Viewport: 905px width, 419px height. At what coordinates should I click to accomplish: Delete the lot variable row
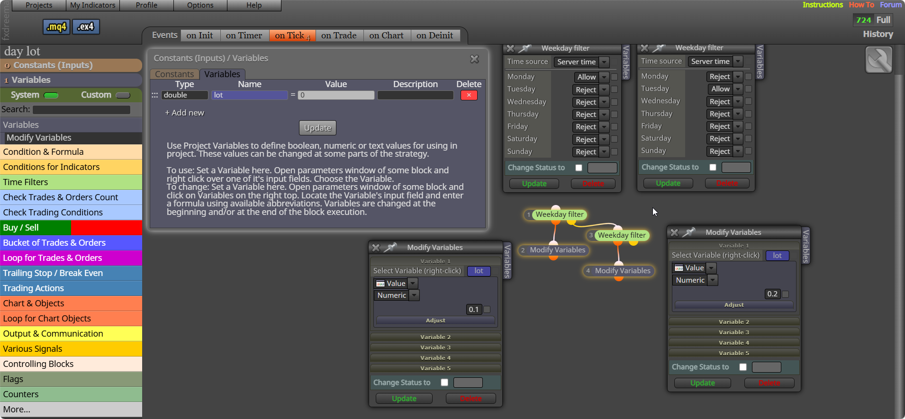point(469,95)
